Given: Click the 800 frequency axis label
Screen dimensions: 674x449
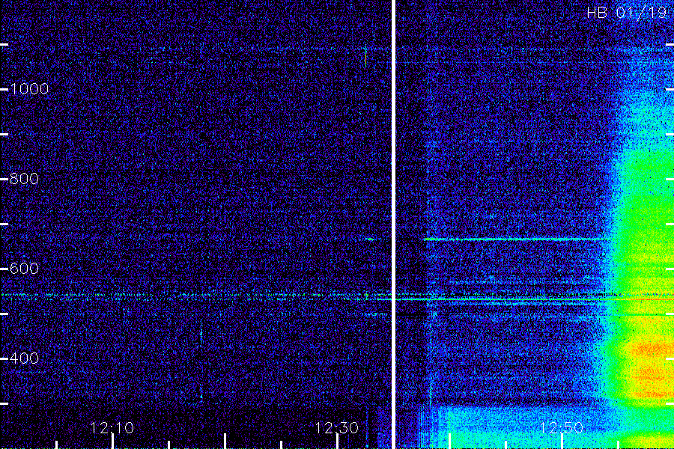Looking at the screenshot, I should 24,179.
